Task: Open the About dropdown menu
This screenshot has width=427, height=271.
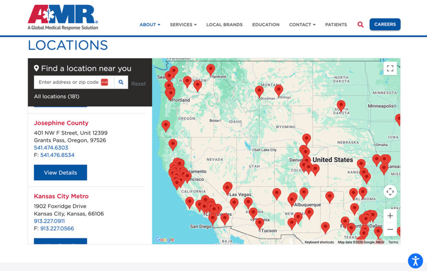Action: coord(150,25)
